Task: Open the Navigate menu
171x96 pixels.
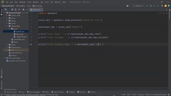Action: pos(22,2)
